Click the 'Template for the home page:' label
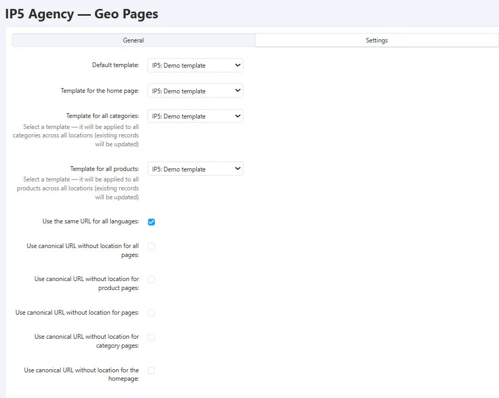The width and height of the screenshot is (499, 398). (x=100, y=91)
